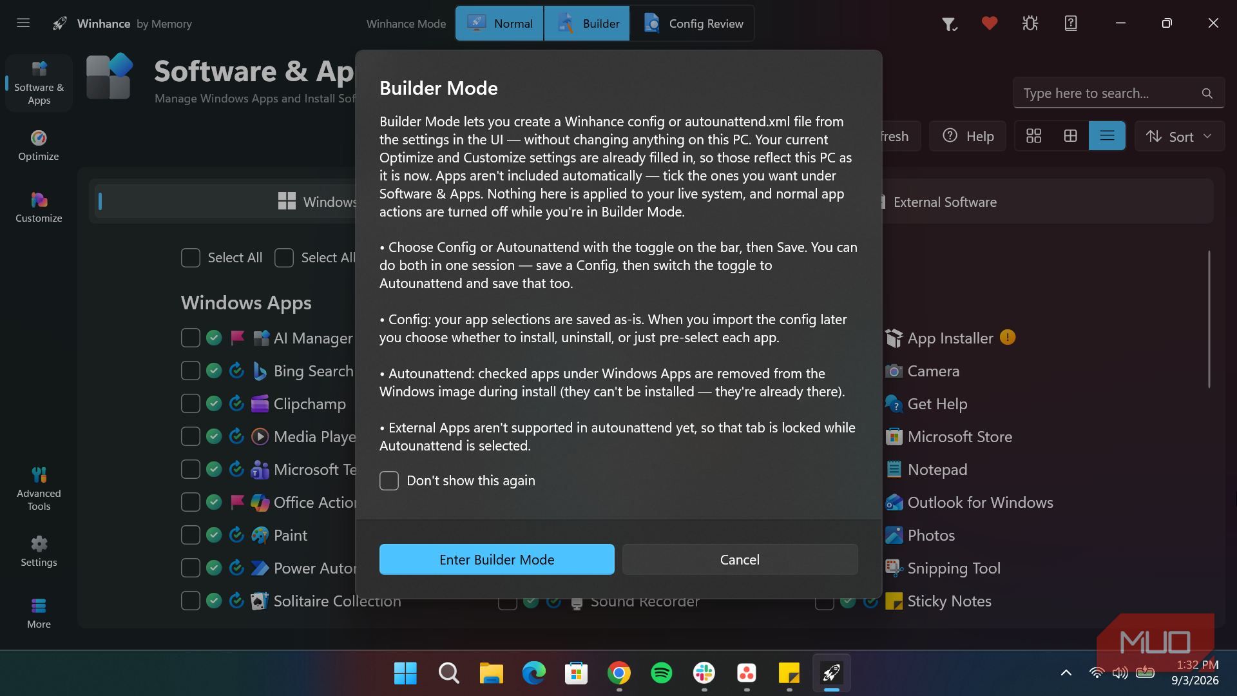Select the Builder mode tab

(x=587, y=24)
